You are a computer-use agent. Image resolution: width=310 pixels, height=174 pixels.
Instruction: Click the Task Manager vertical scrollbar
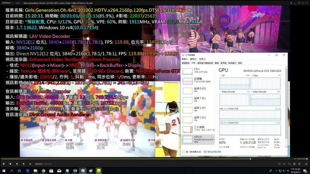286,107
